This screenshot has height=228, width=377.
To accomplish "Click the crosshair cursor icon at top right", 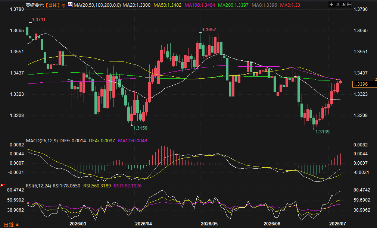I will 331,4.
